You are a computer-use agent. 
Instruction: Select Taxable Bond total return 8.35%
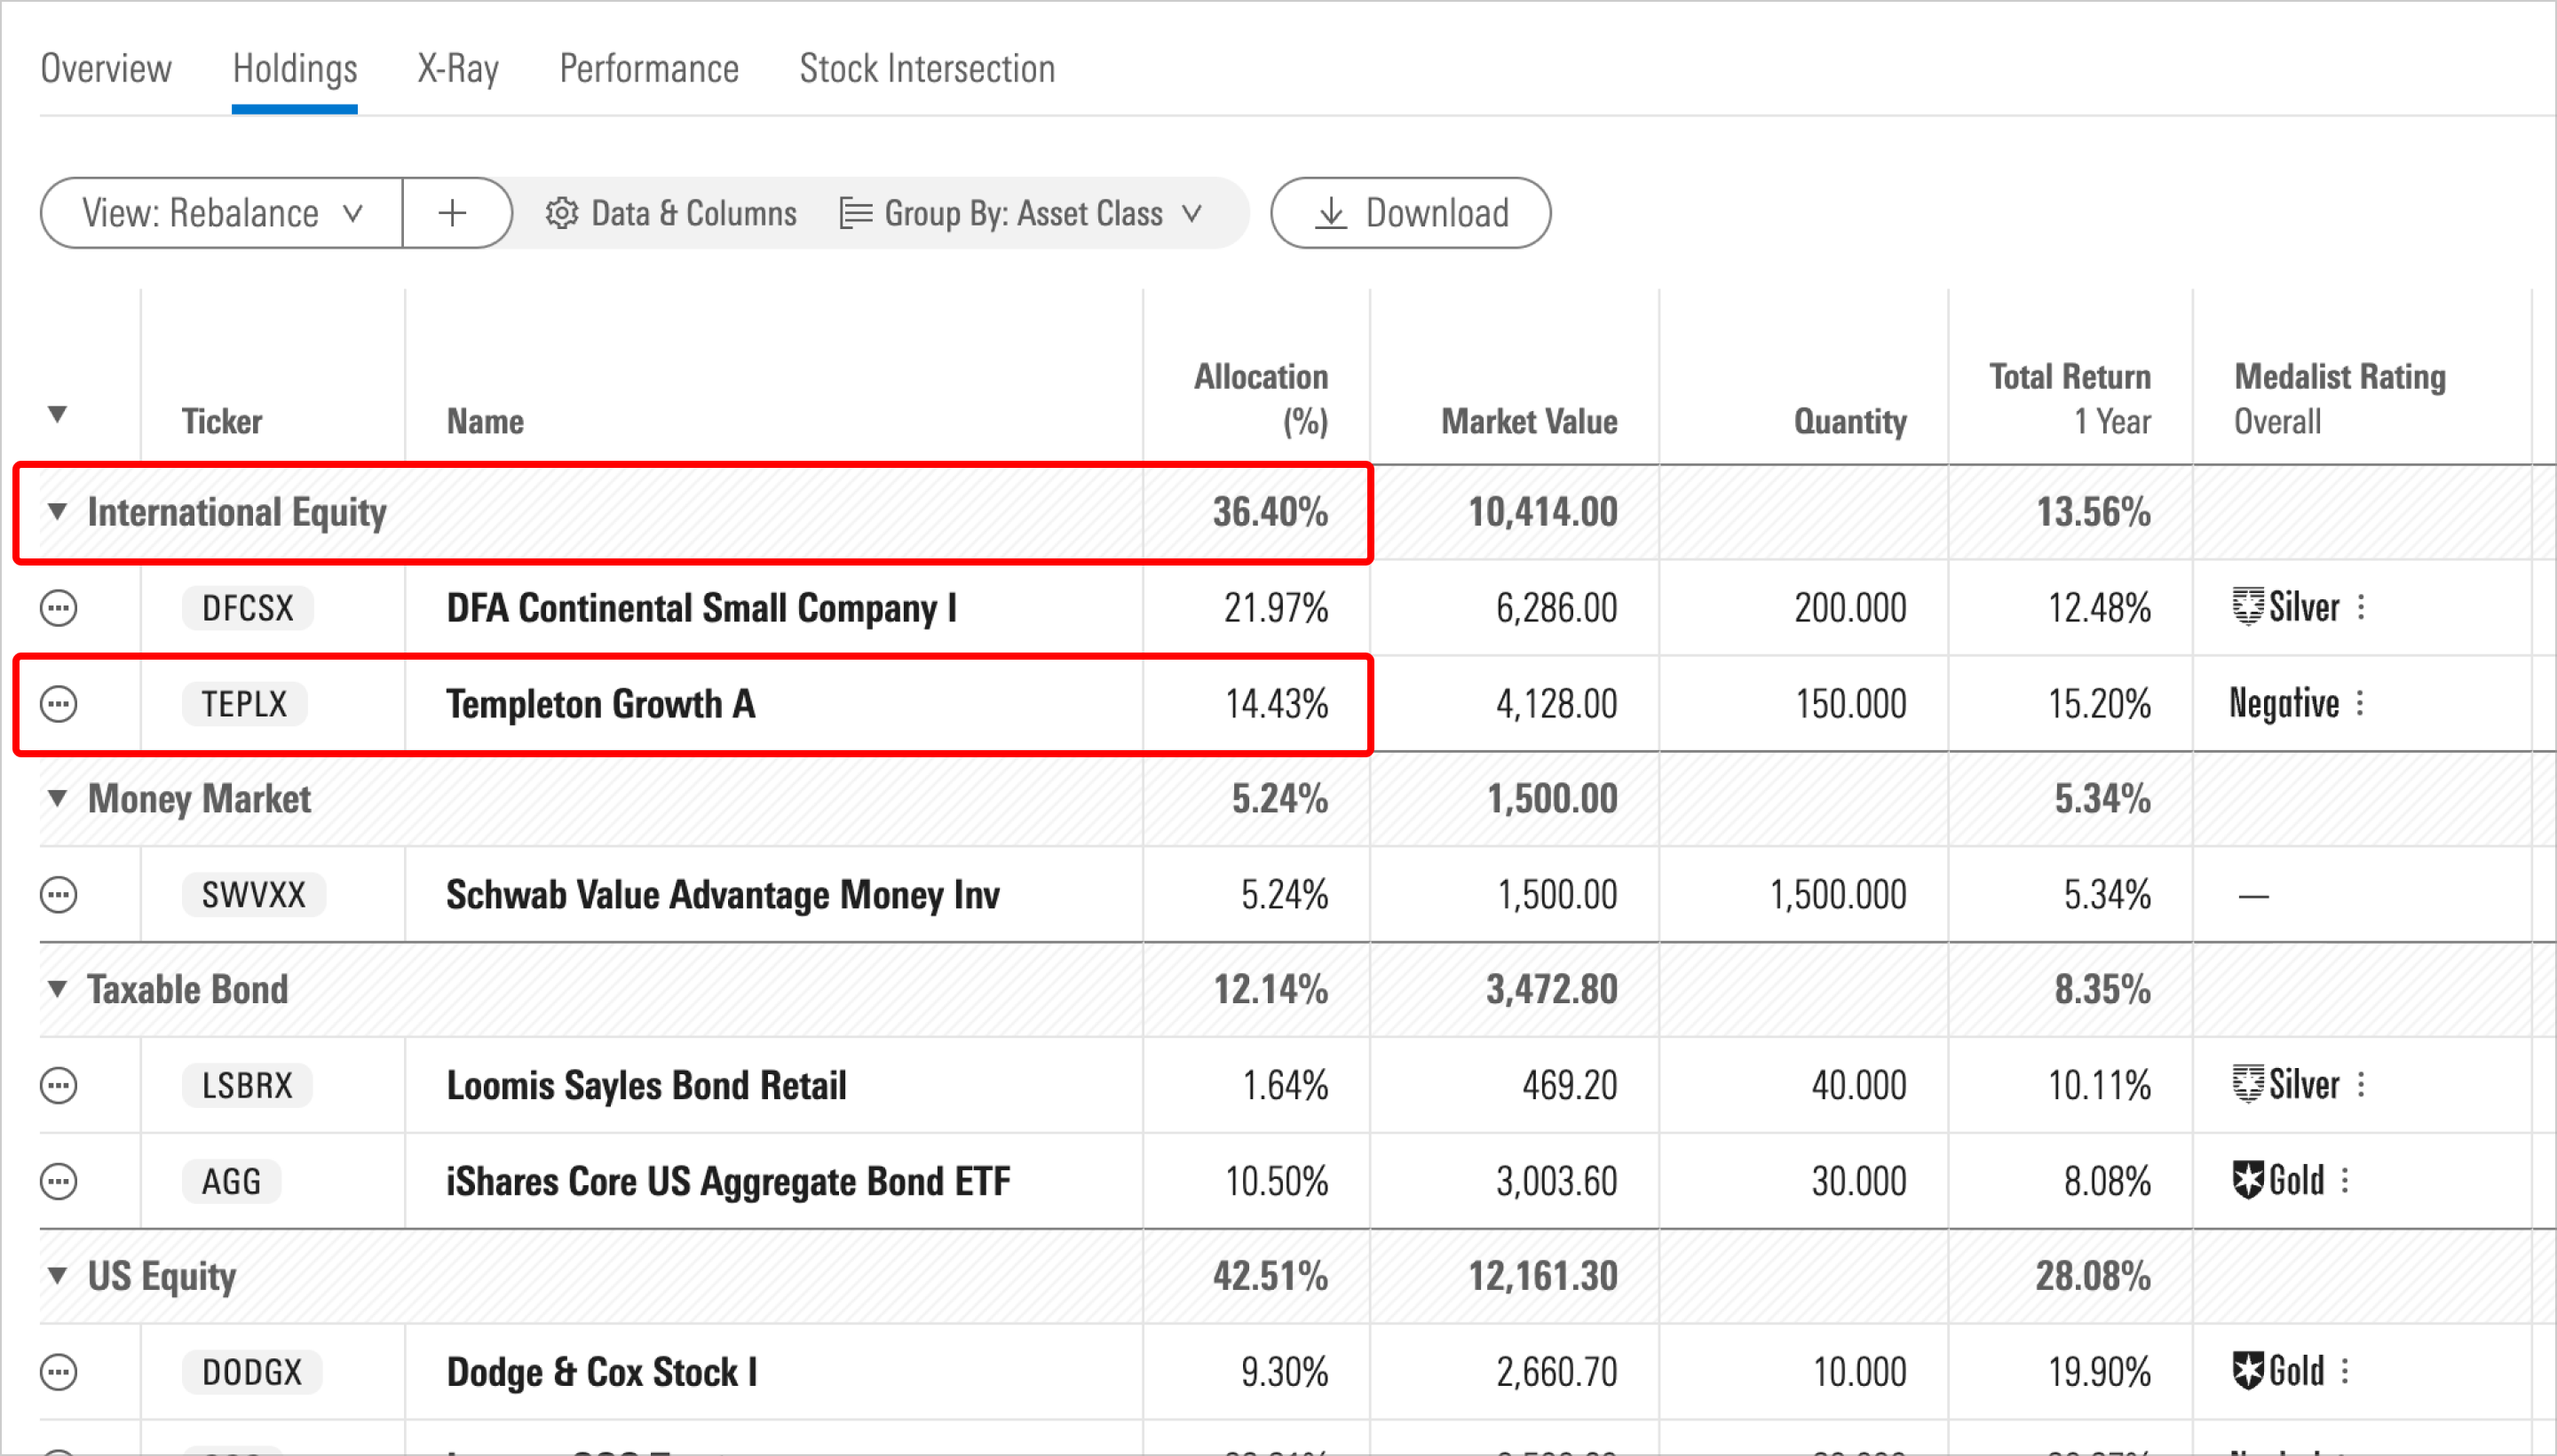[2102, 989]
